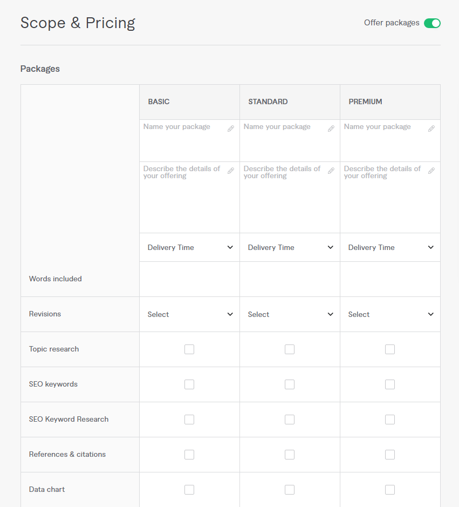Click pencil icon beside Premium package name
This screenshot has width=459, height=507.
tap(431, 129)
